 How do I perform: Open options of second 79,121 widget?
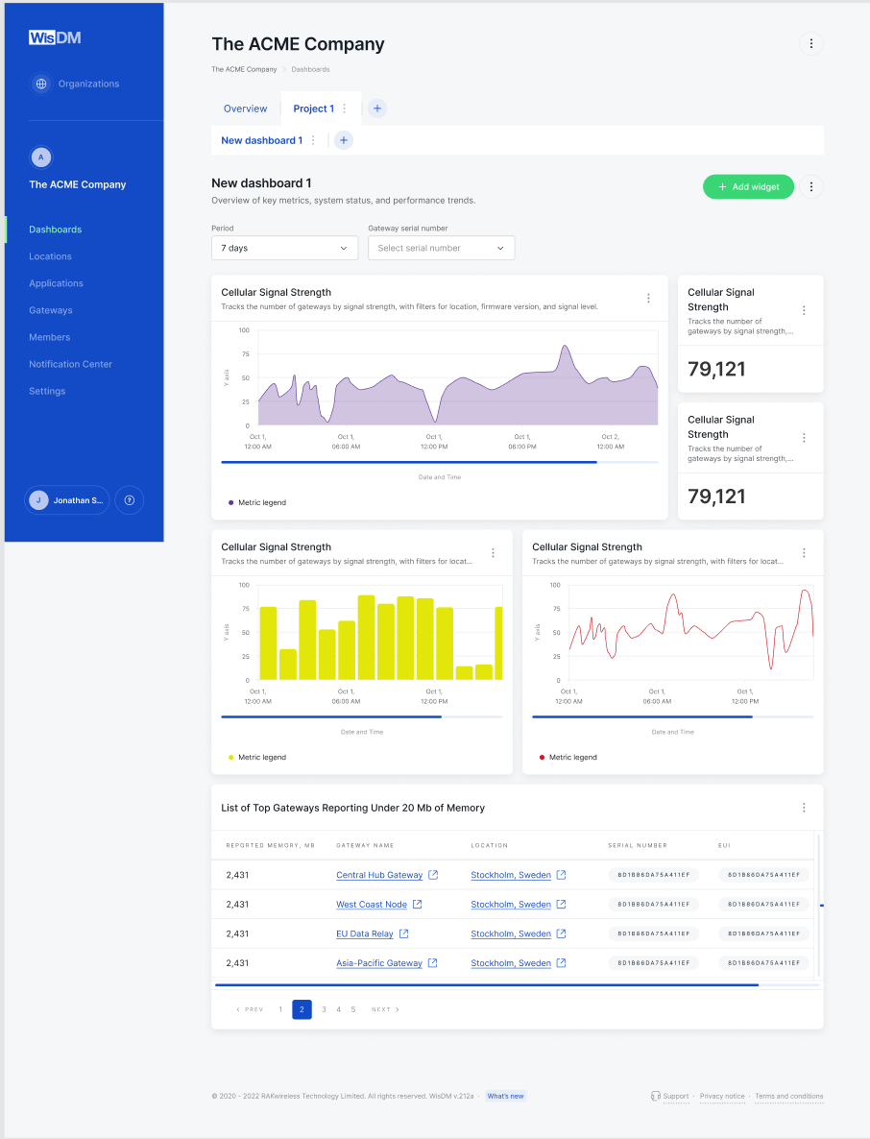[x=804, y=437]
